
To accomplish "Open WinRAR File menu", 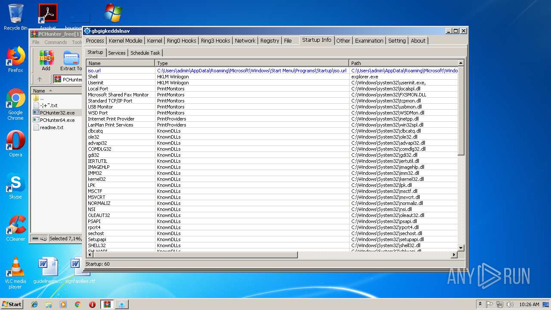I will click(36, 42).
